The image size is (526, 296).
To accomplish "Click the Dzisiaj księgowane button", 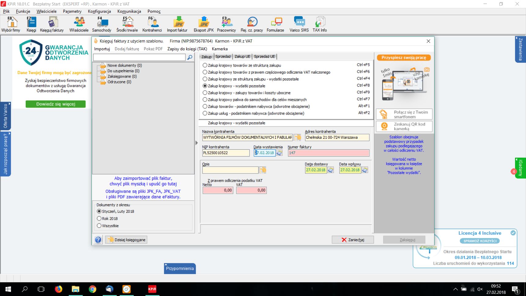I will point(126,240).
